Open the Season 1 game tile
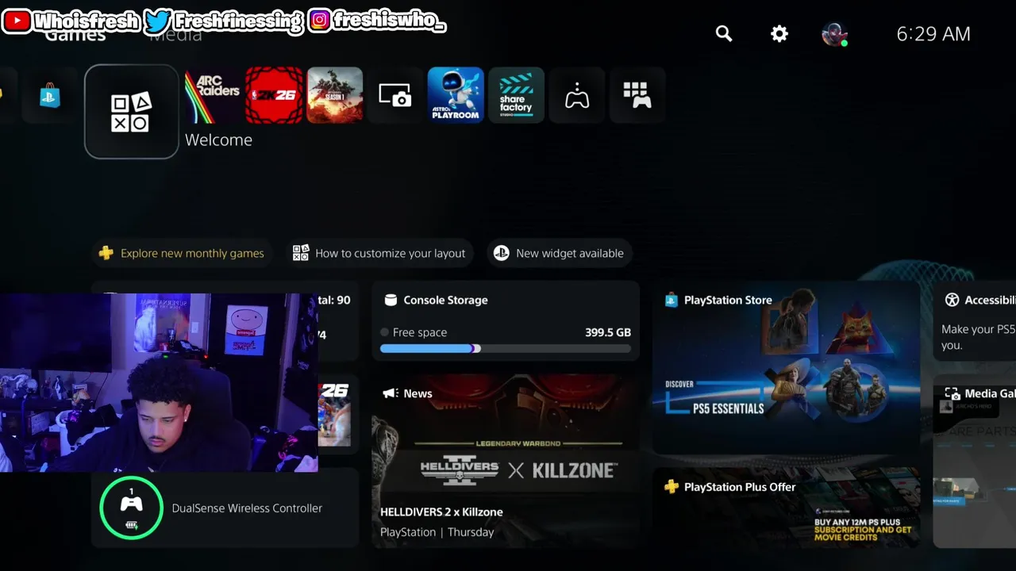This screenshot has height=571, width=1016. coord(335,95)
